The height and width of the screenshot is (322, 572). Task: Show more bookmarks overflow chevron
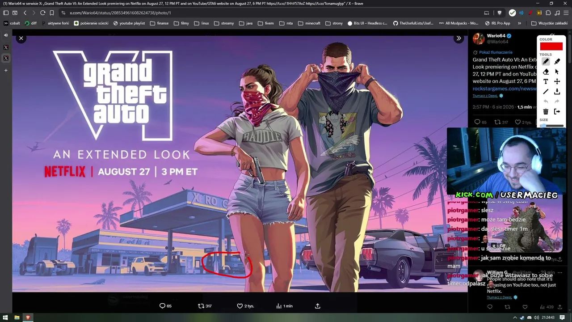(x=519, y=23)
